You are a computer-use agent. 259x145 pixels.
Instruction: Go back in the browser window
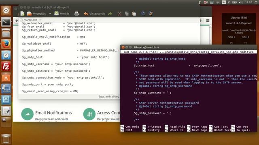pos(17,21)
